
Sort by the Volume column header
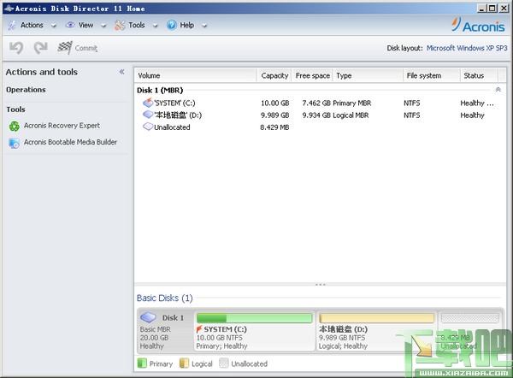(x=196, y=75)
